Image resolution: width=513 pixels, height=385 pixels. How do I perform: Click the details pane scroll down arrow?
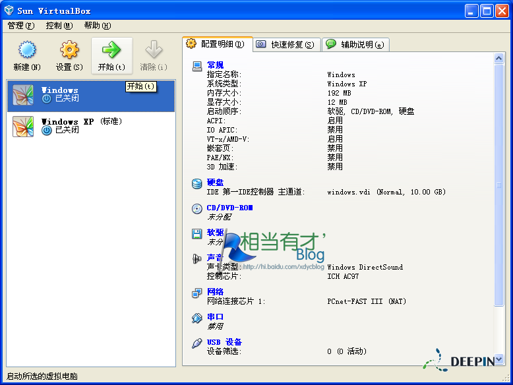(499, 359)
